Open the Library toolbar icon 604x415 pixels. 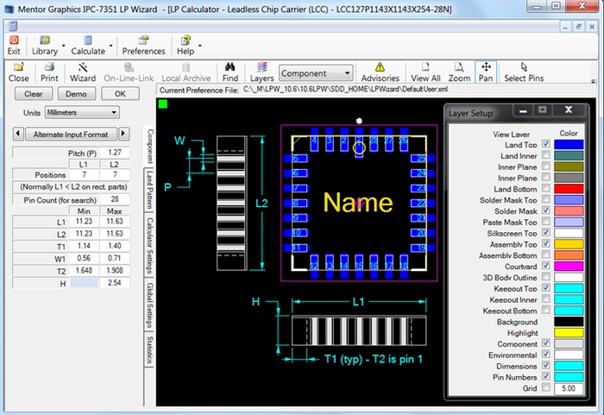coord(45,40)
